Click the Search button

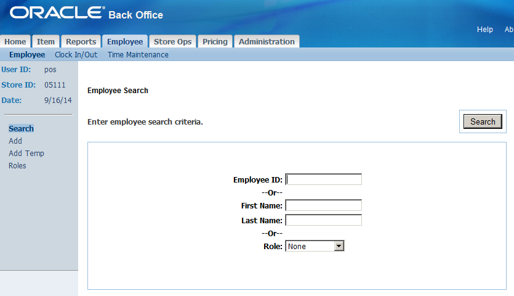click(x=483, y=121)
